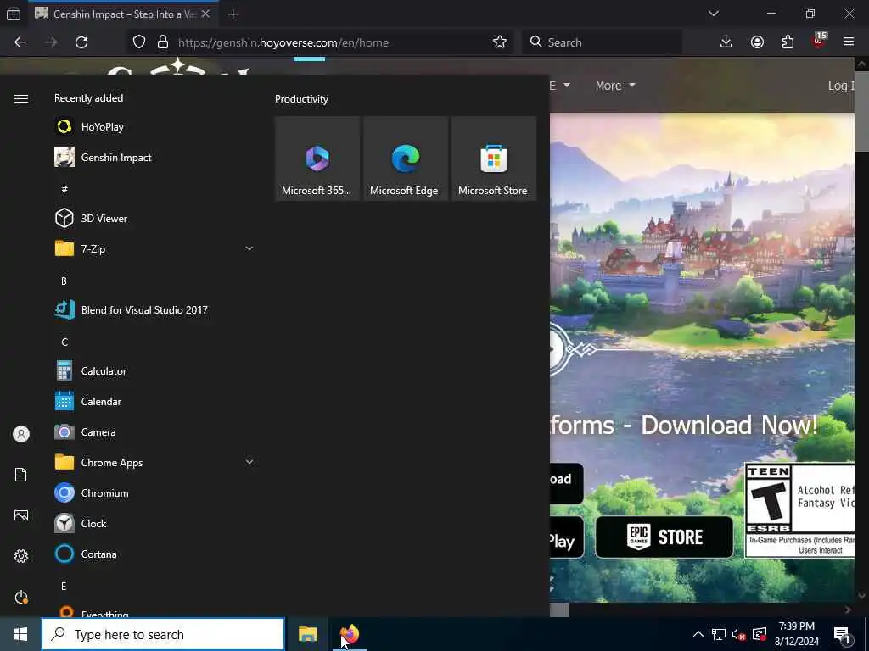869x651 pixels.
Task: Open Camera app
Action: 154,431
